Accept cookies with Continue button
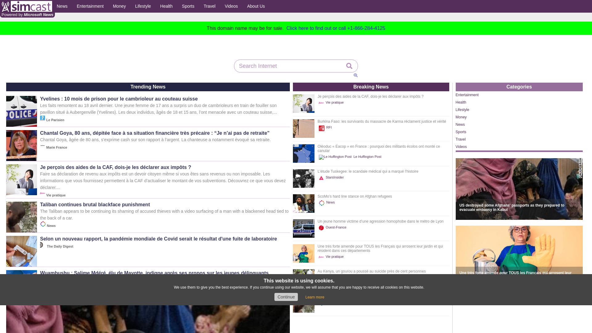Image resolution: width=592 pixels, height=333 pixels. pyautogui.click(x=286, y=297)
